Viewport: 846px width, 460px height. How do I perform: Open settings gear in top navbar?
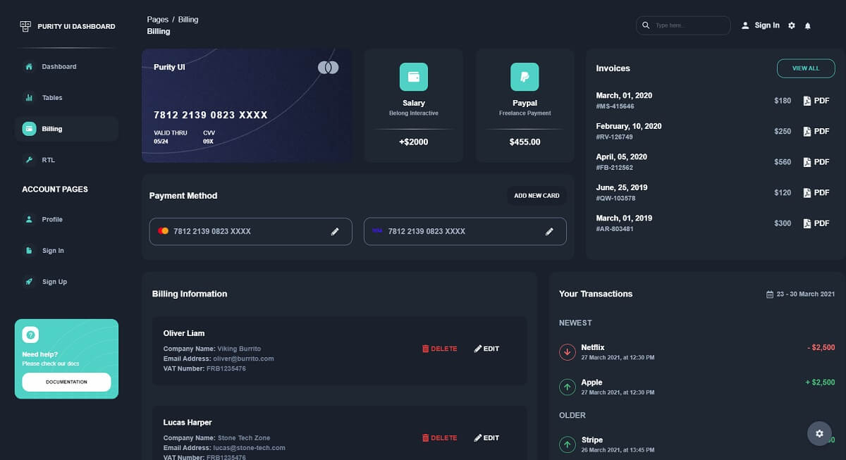click(x=792, y=26)
